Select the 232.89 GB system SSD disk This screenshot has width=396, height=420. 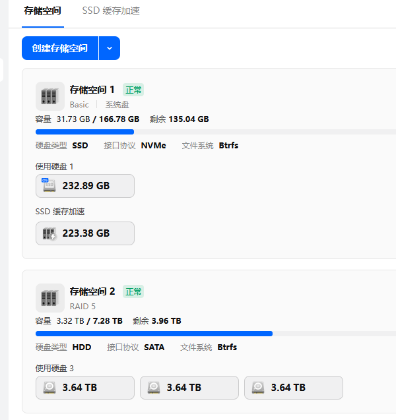point(85,186)
